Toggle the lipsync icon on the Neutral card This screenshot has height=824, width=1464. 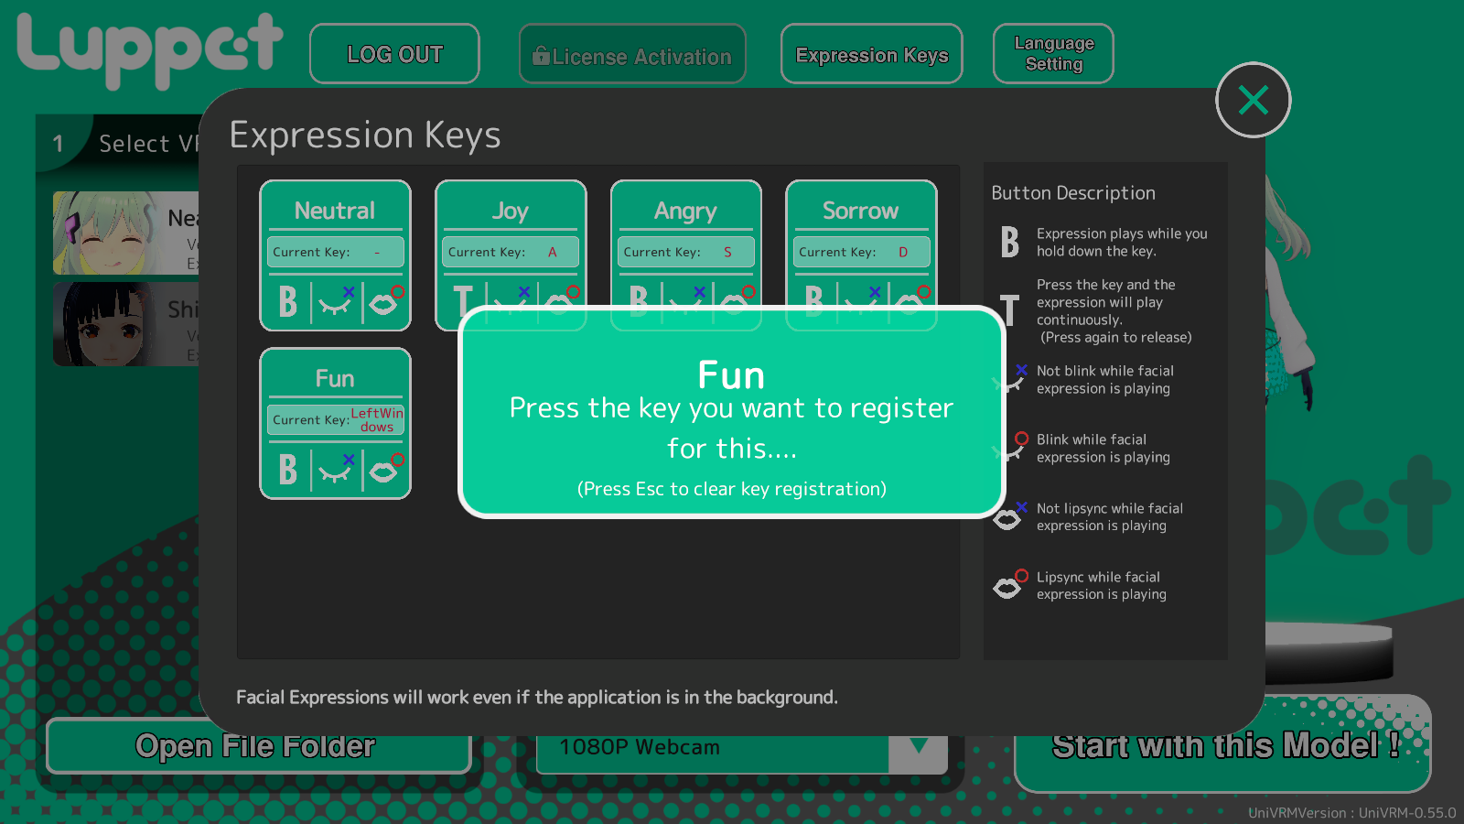coord(386,301)
